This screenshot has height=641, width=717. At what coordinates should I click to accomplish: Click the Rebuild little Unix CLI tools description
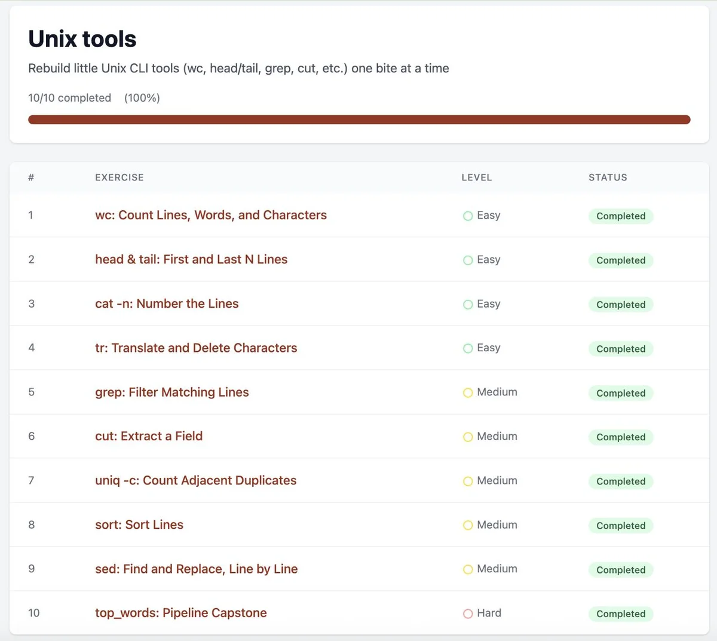pyautogui.click(x=238, y=68)
